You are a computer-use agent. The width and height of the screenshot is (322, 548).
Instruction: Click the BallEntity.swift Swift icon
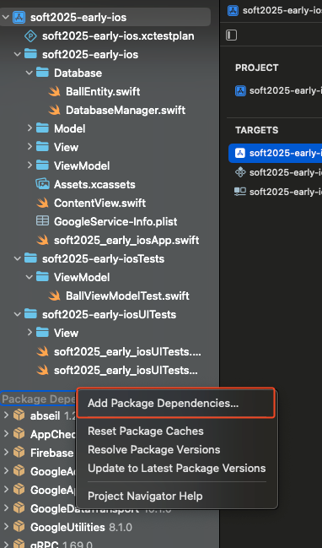[55, 91]
